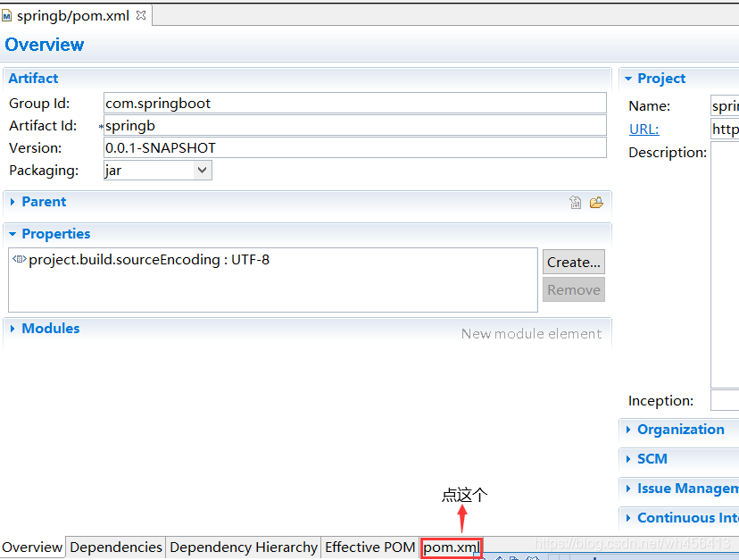This screenshot has height=560, width=739.
Task: Click the URL: link
Action: 644,129
